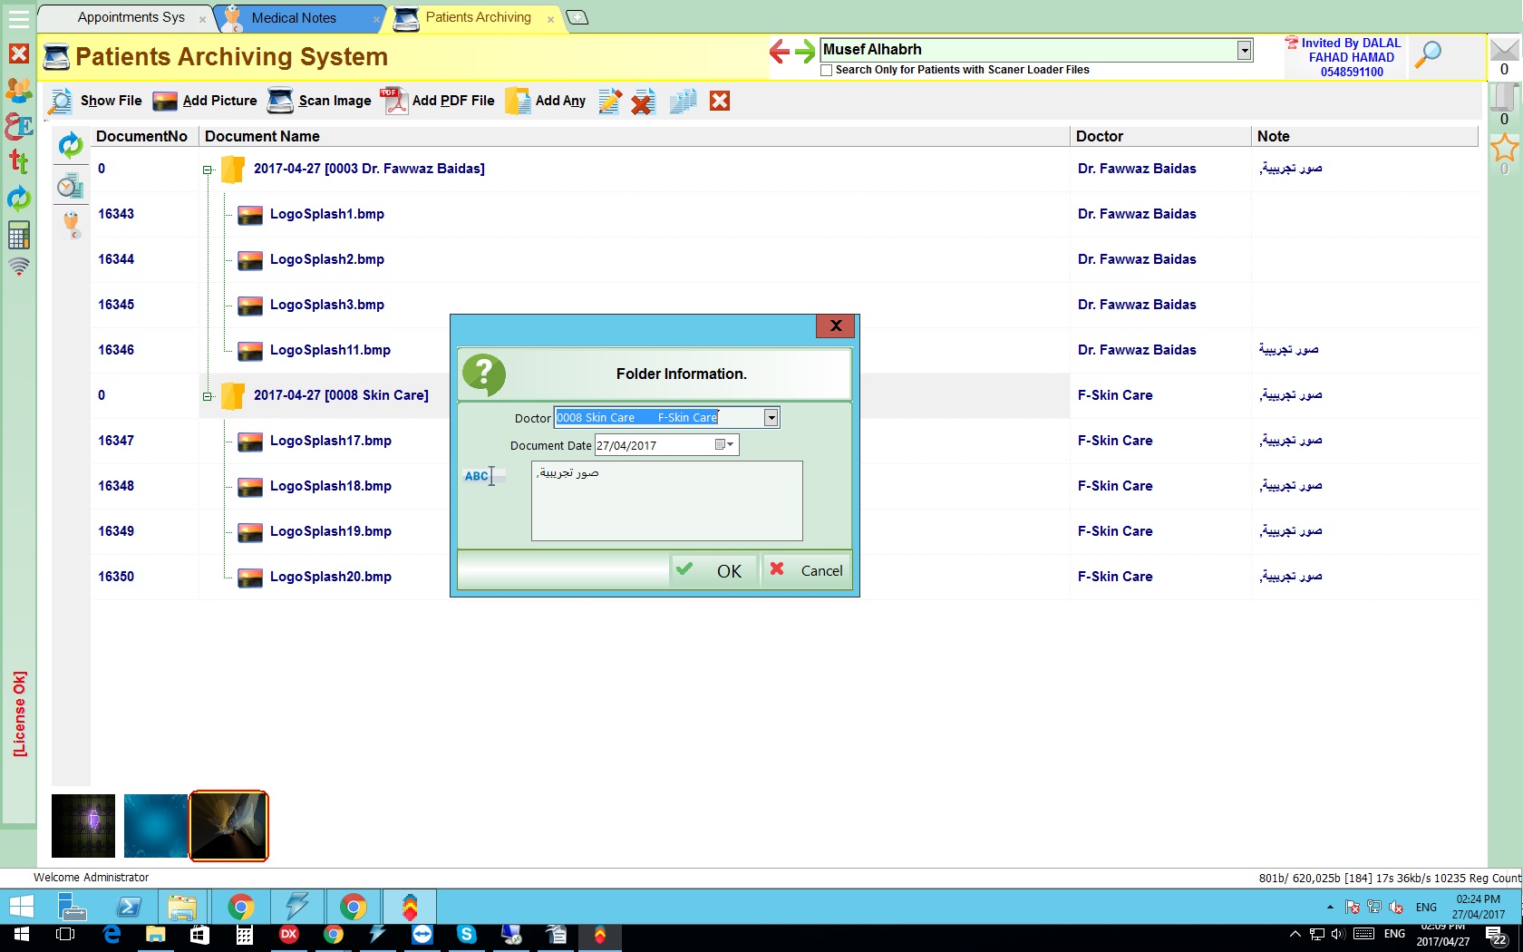Click Add PDF File icon

tap(394, 101)
